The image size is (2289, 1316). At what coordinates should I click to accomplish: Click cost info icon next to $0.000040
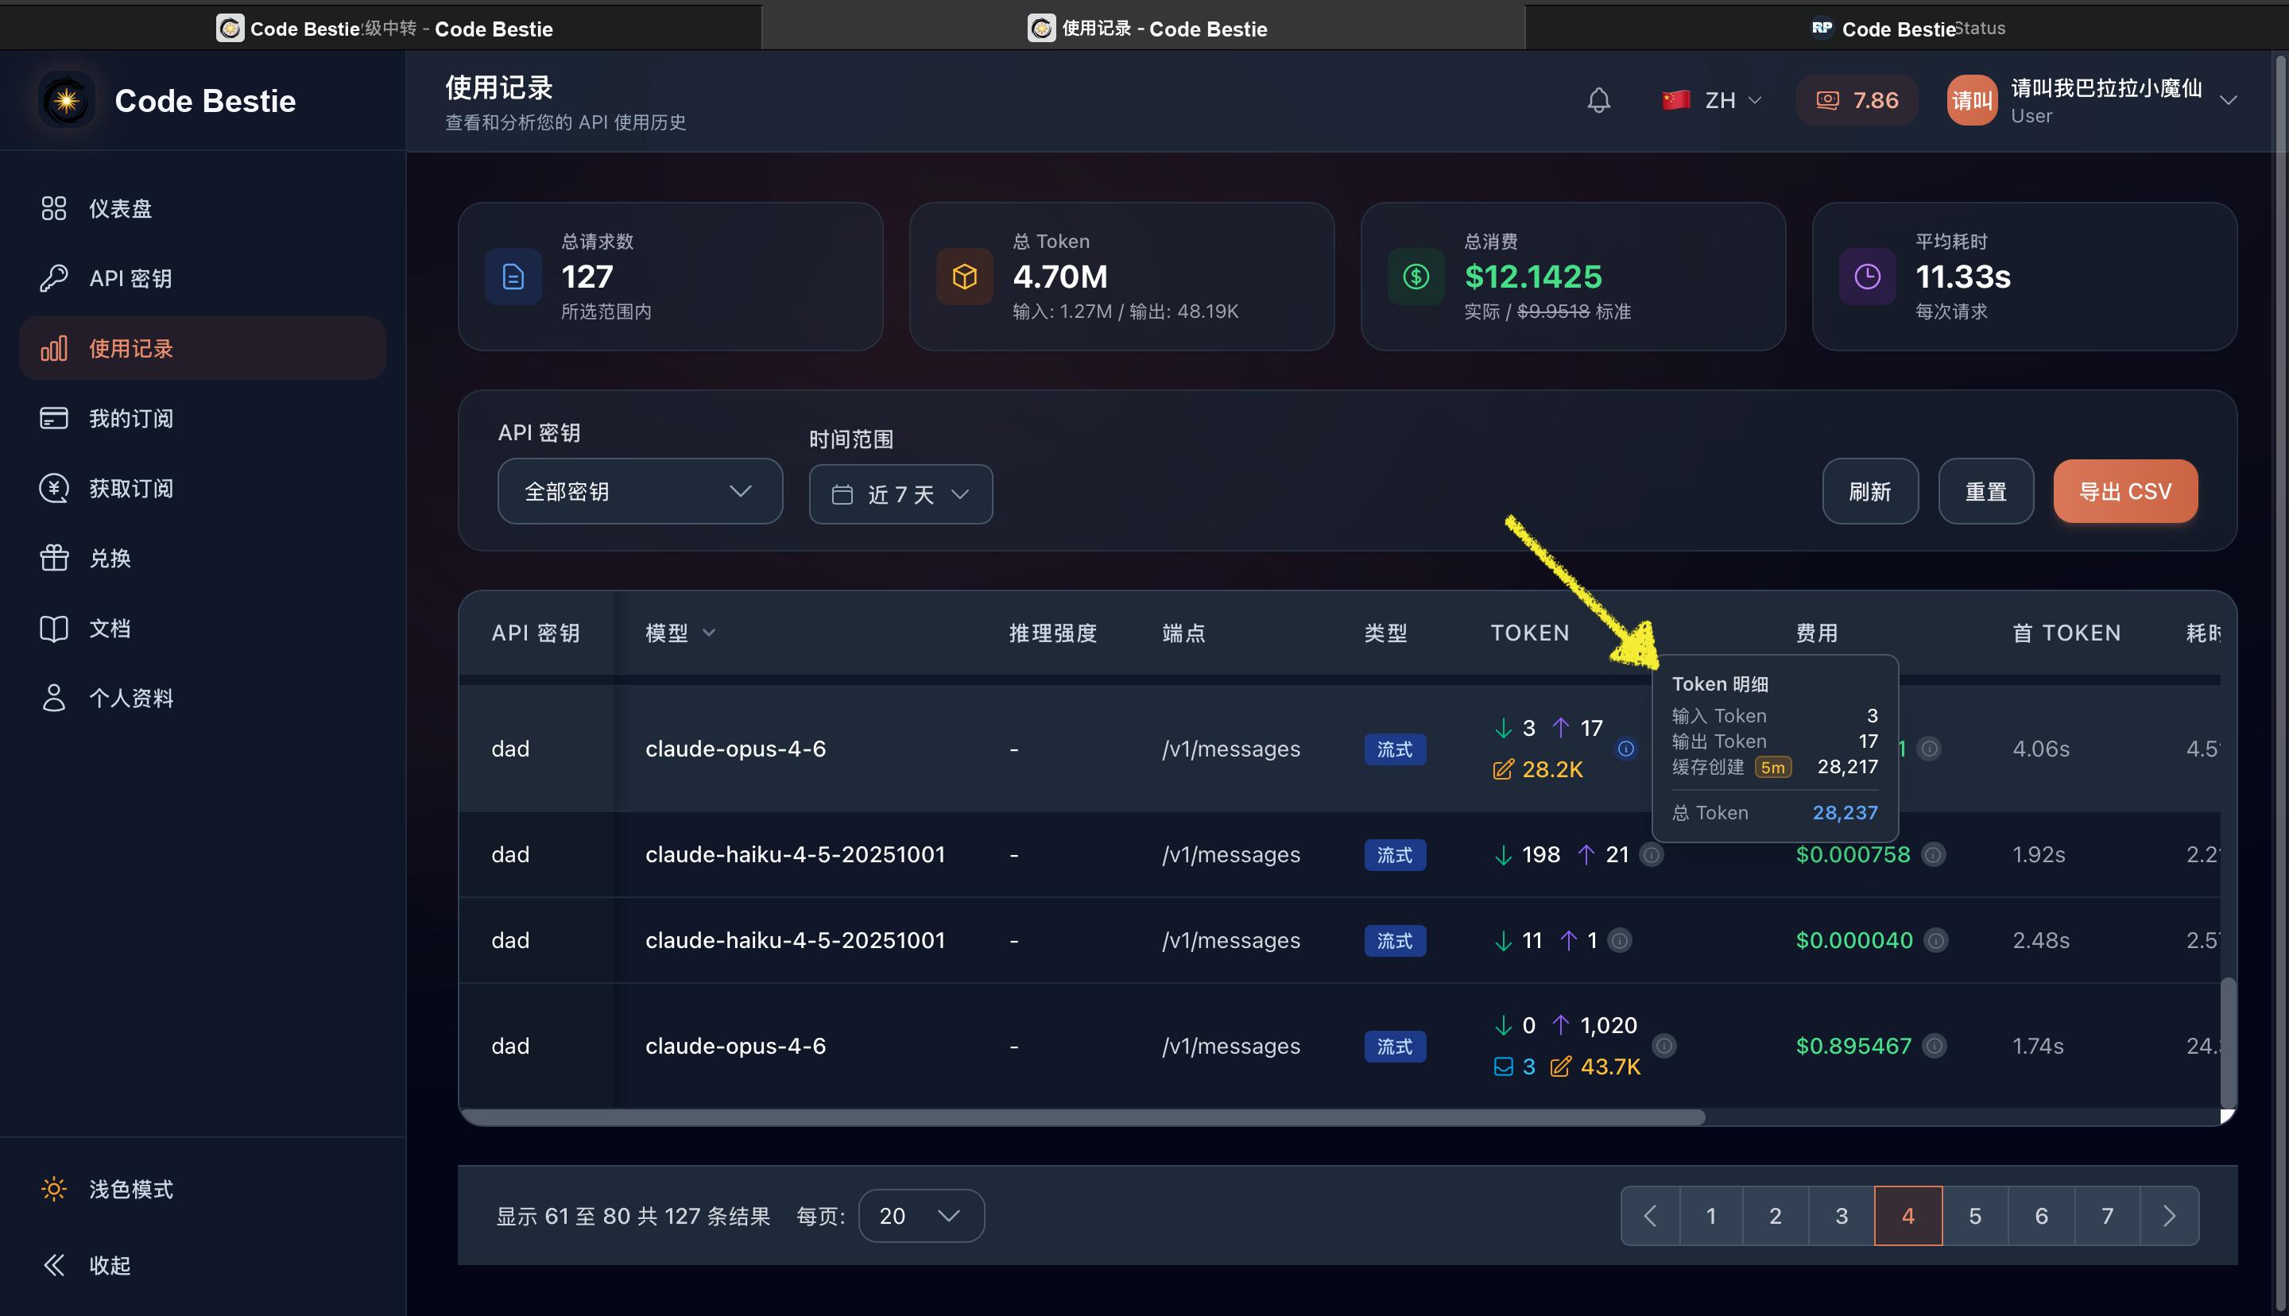(1935, 940)
